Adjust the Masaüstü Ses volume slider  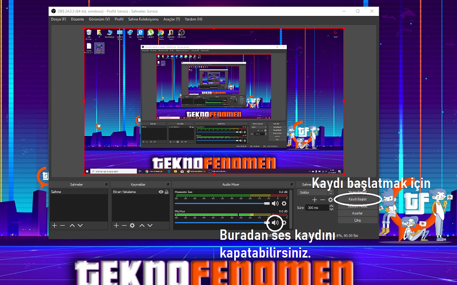222,203
